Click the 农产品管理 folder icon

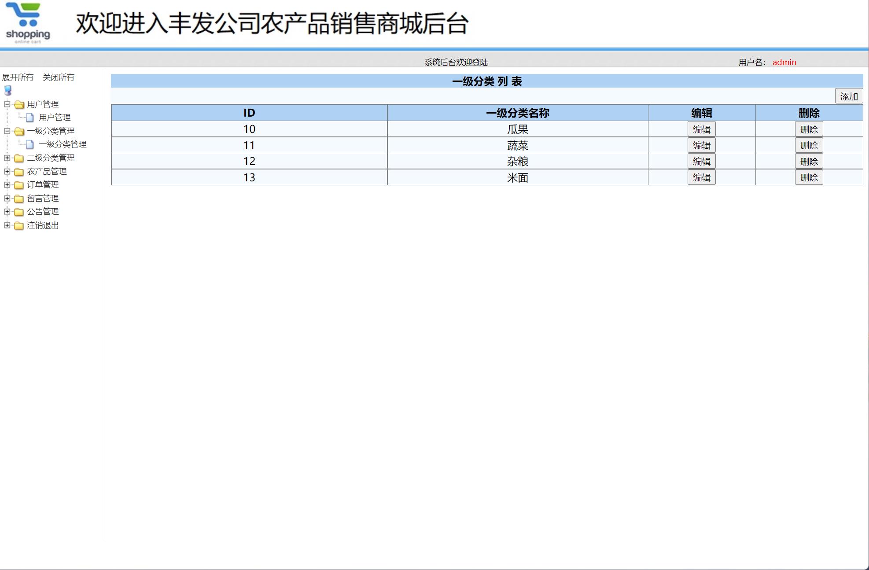18,171
